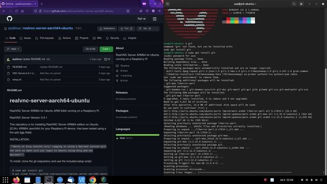This screenshot has height=184, width=327.
Task: Click the Notifications button
Action: coord(107,29)
